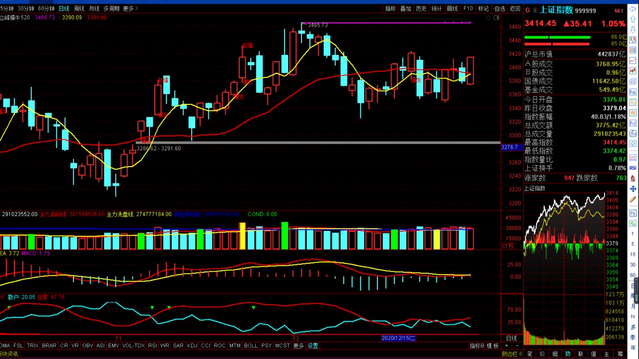This screenshot has width=639, height=359.
Task: Click the left arrow icon in right toolbar
Action: [x=633, y=9]
